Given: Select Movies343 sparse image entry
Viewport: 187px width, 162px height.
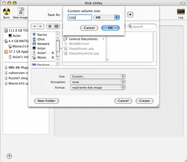Looking at the screenshot, I should click(x=16, y=84).
